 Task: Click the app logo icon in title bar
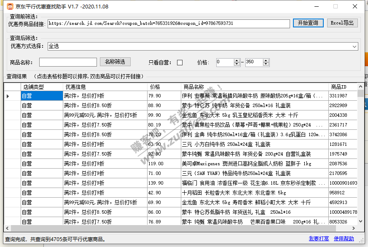click(x=10, y=6)
